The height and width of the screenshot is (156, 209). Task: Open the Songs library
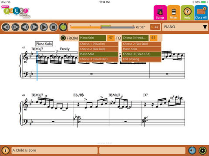click(160, 13)
